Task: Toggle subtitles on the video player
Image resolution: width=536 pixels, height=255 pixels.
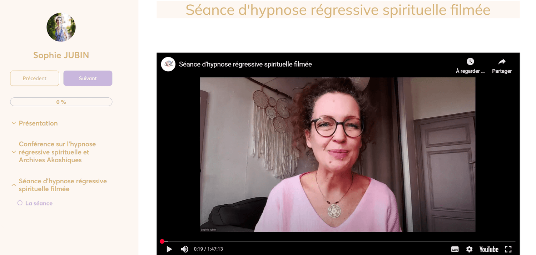Action: click(x=455, y=249)
